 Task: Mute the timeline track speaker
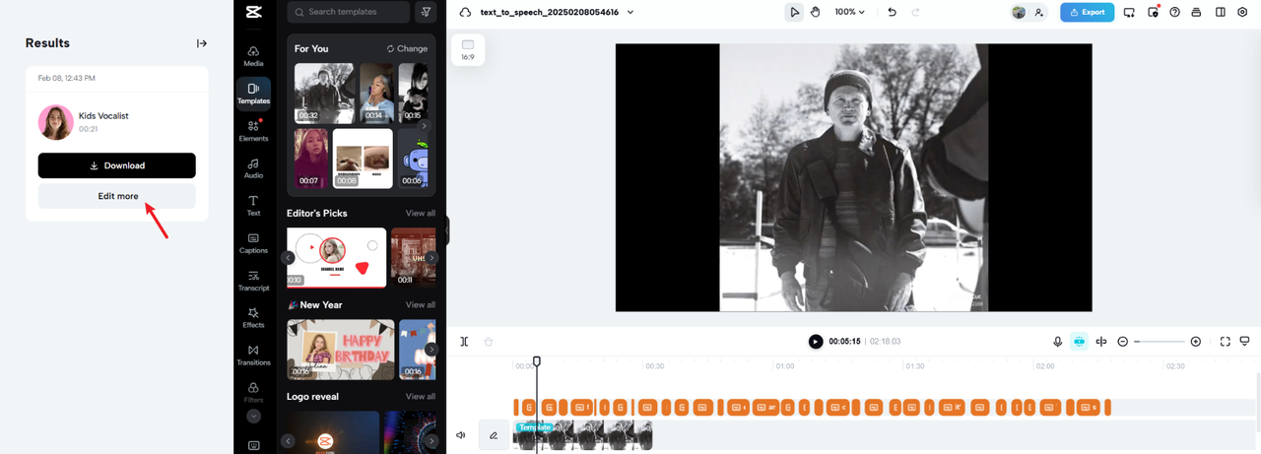click(x=460, y=434)
